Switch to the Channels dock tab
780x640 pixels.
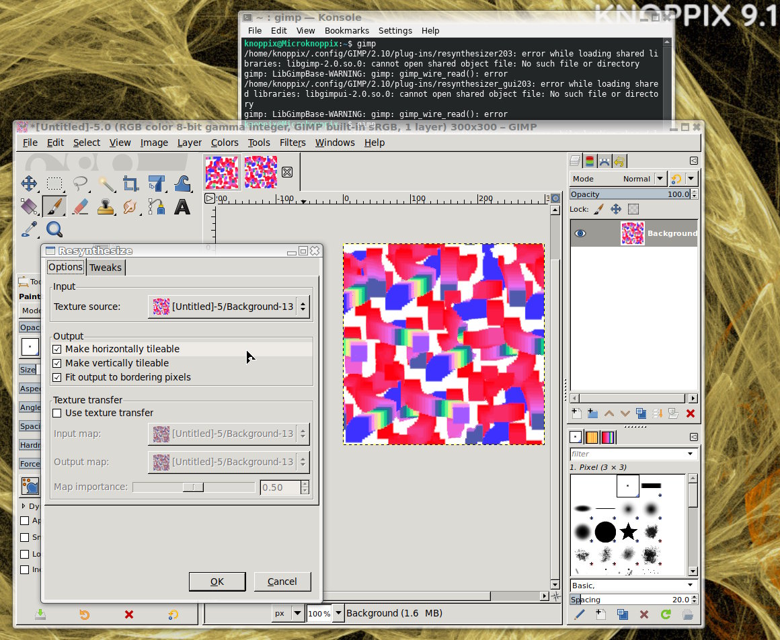[x=590, y=161]
